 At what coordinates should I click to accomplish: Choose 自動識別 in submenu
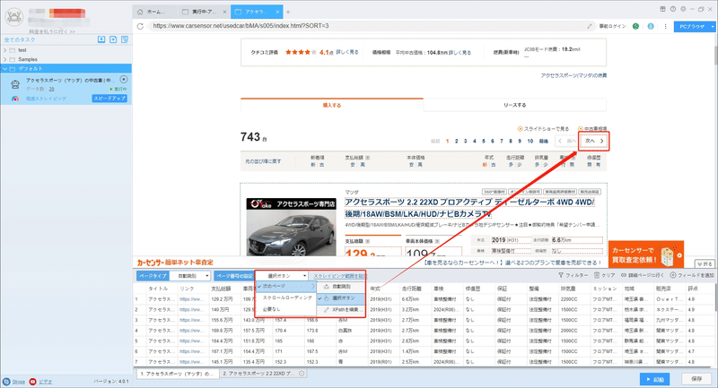tap(342, 287)
